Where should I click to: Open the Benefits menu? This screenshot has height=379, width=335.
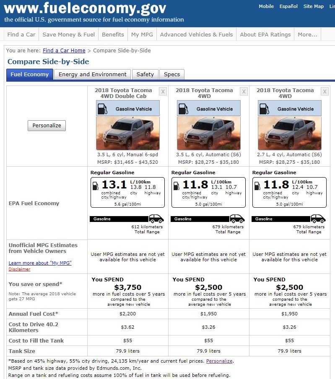click(x=113, y=35)
